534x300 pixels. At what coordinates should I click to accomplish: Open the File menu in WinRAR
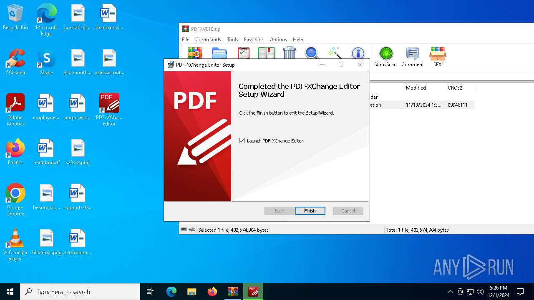point(186,40)
